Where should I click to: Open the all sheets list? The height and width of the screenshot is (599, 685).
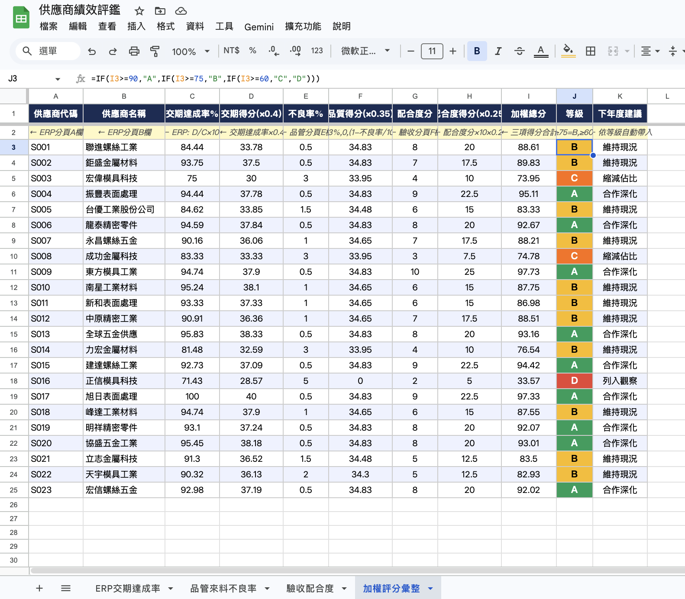click(66, 588)
